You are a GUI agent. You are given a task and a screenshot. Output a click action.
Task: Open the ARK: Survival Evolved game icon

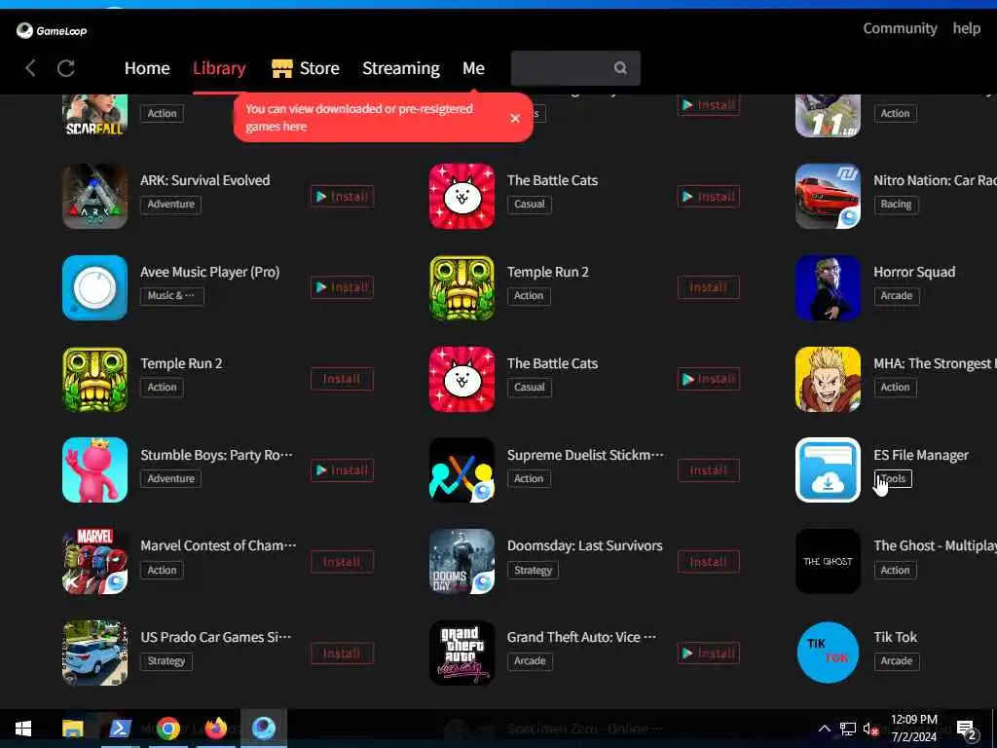[x=94, y=196]
